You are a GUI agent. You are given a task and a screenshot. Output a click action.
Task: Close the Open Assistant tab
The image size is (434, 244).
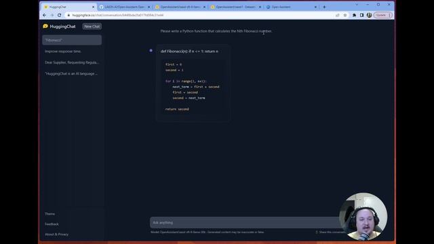[x=315, y=7]
